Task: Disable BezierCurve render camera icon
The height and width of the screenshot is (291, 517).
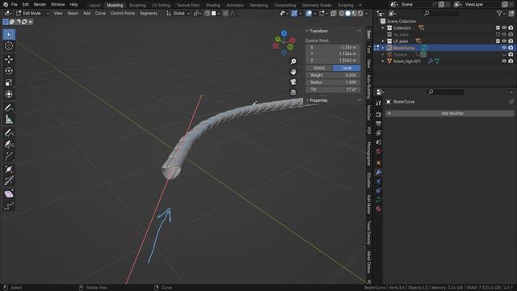Action: coord(511,48)
